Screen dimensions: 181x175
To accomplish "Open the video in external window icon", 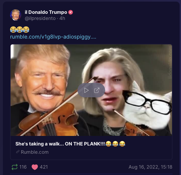I will 97,90.
